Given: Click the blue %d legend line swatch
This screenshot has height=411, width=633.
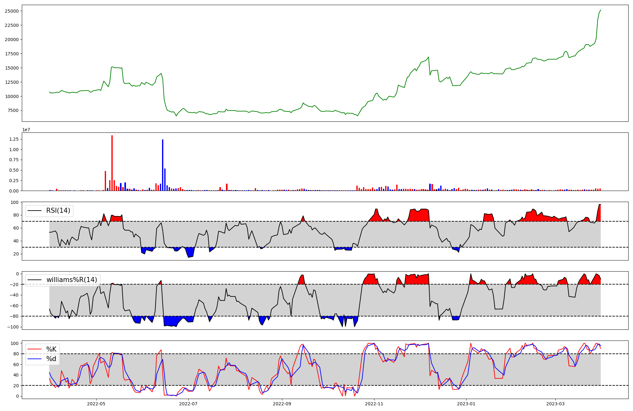Looking at the screenshot, I should click(35, 359).
